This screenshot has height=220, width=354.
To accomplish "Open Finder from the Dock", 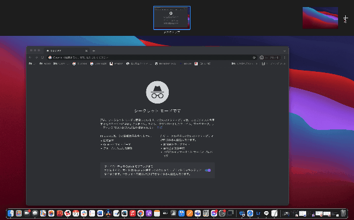I will click(x=11, y=213).
